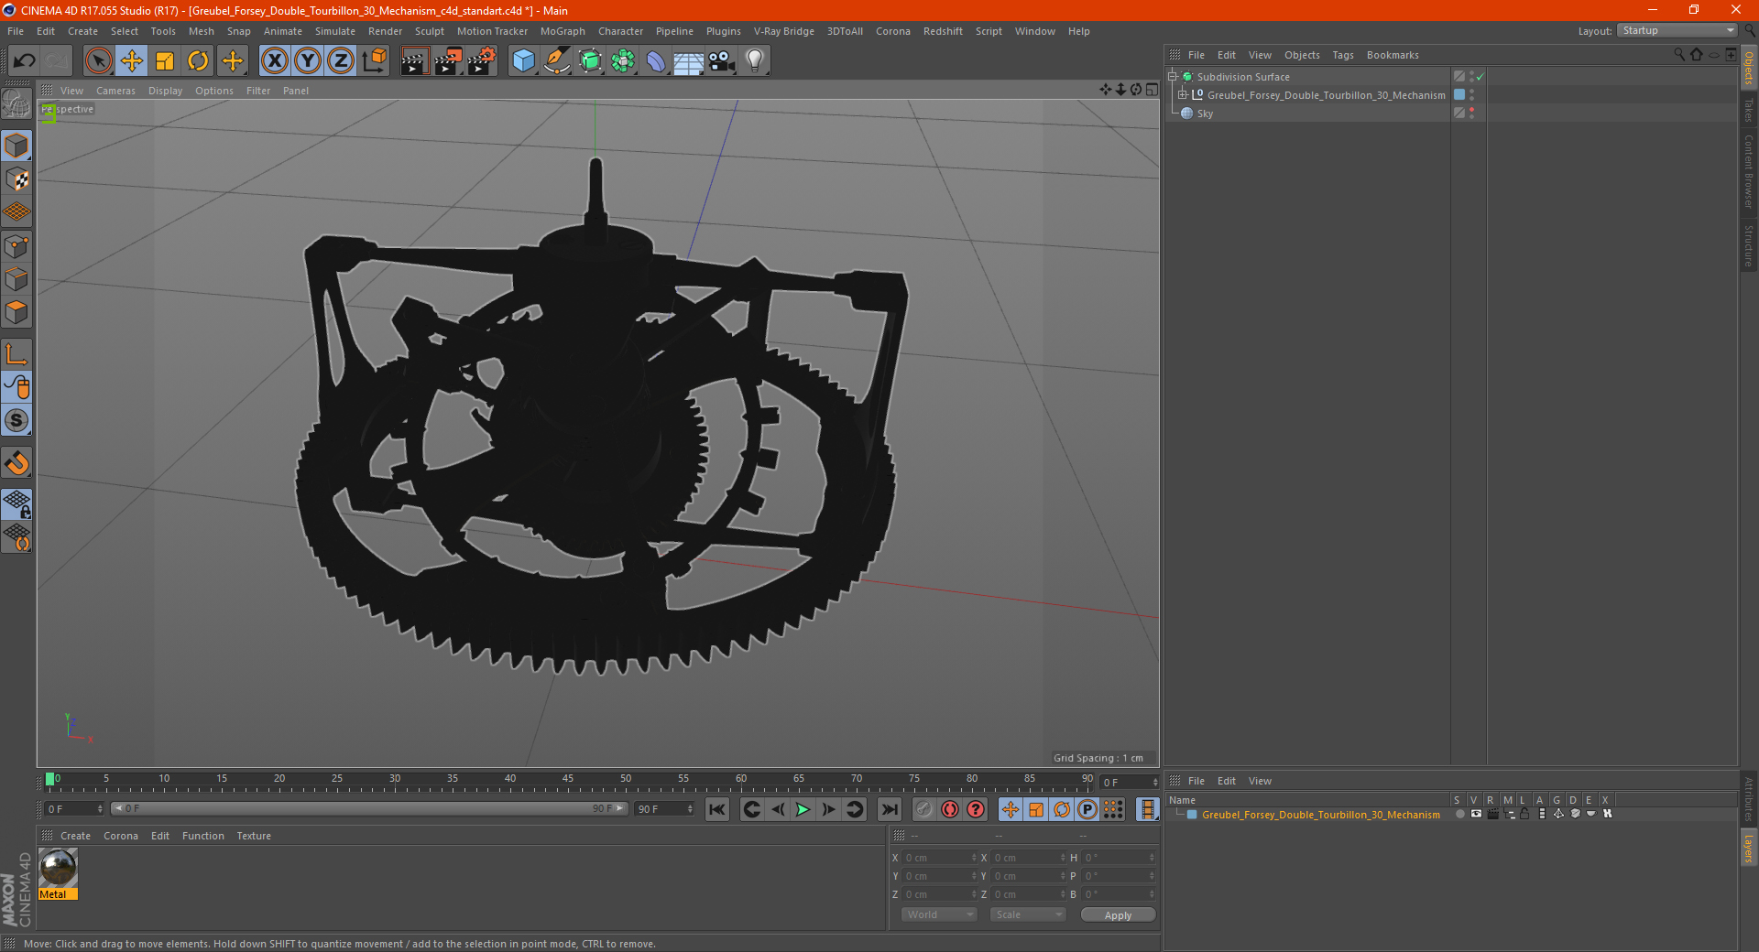1759x952 pixels.
Task: Switch to Points mode
Action: 16,246
